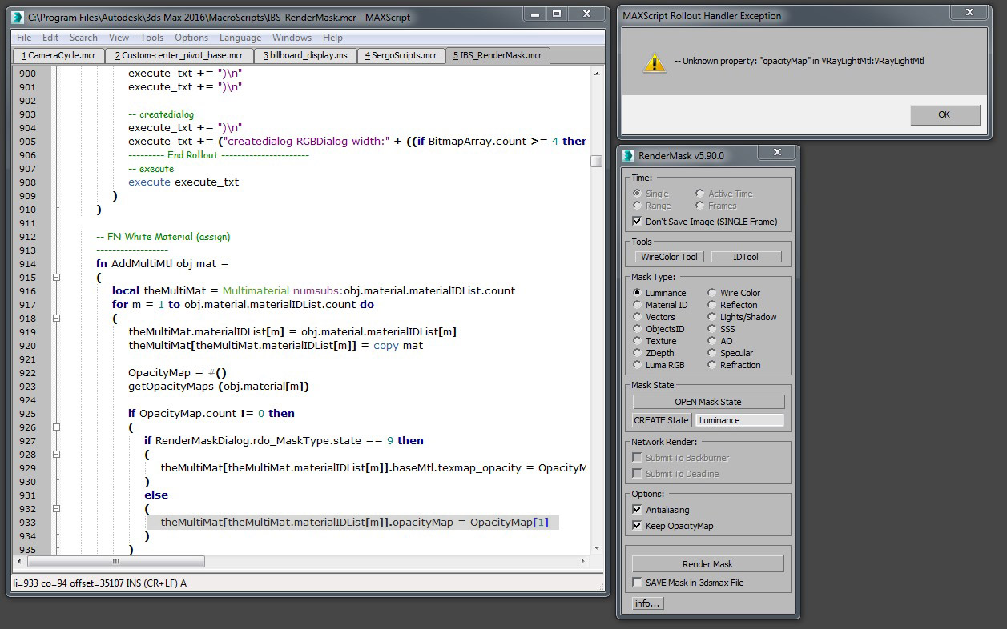The width and height of the screenshot is (1007, 629).
Task: Uncheck Don't Save Image (SINGLE Frame)
Action: pyautogui.click(x=638, y=222)
